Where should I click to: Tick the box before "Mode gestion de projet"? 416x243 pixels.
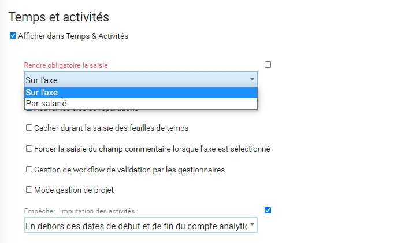coord(29,189)
